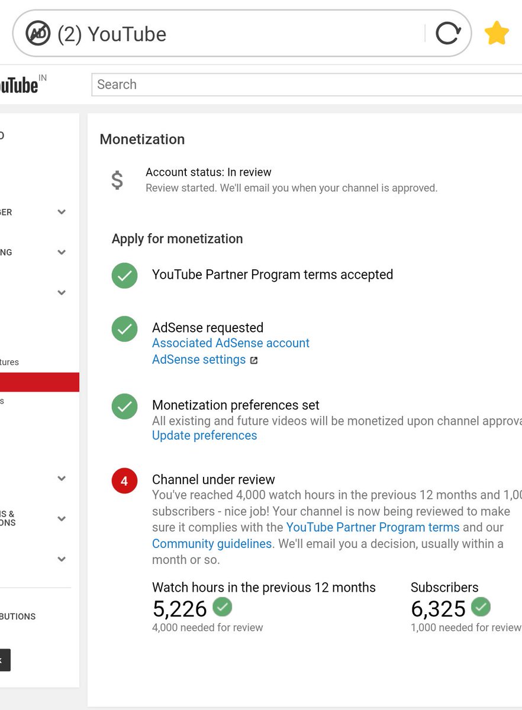Viewport: 522px width, 710px height.
Task: Click 'Review started' email notice text
Action: (x=291, y=188)
